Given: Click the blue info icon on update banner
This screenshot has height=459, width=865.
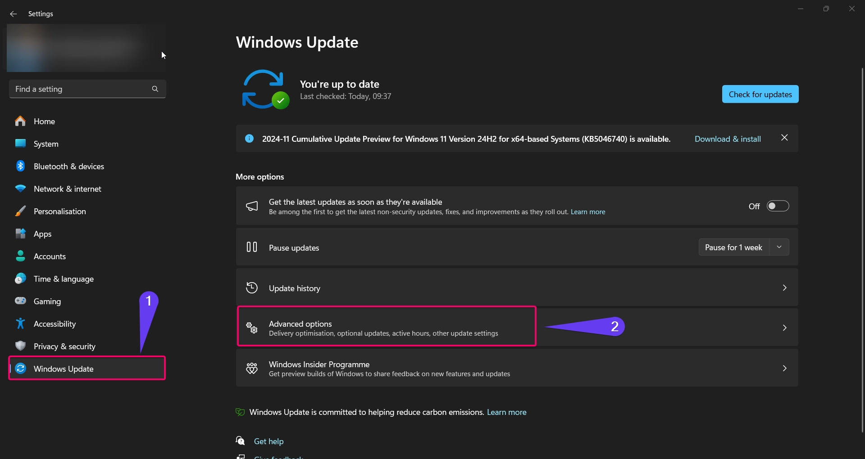Looking at the screenshot, I should click(x=249, y=139).
